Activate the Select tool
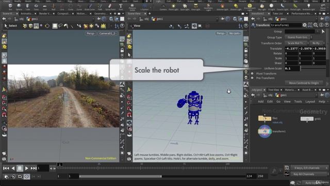The height and width of the screenshot is (186, 330). [x=10, y=26]
